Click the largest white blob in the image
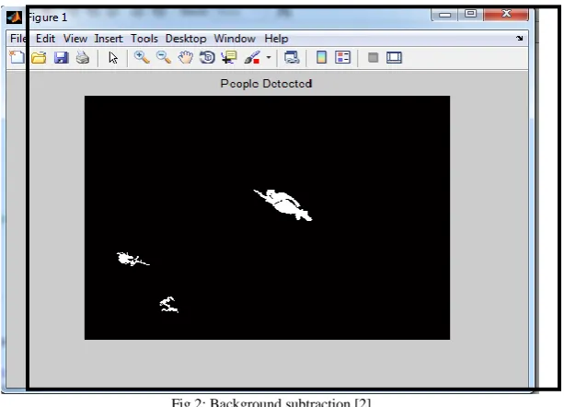Image resolution: width=564 pixels, height=407 pixels. 284,204
